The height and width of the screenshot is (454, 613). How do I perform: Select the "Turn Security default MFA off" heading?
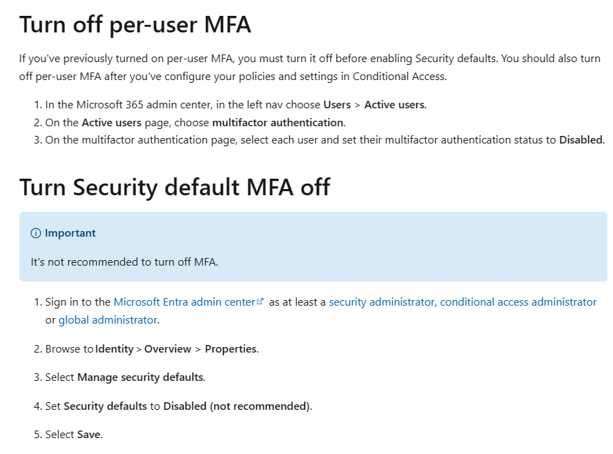175,187
